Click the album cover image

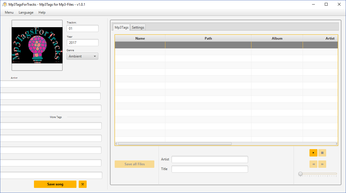pos(37,45)
